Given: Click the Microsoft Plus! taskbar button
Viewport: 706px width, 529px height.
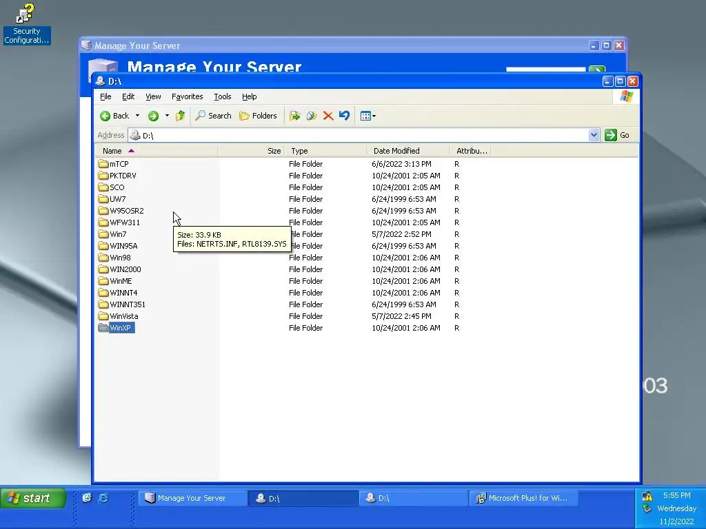Looking at the screenshot, I should [x=523, y=498].
